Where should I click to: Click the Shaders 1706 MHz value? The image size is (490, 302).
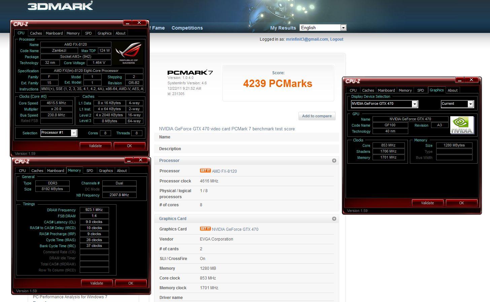(388, 152)
